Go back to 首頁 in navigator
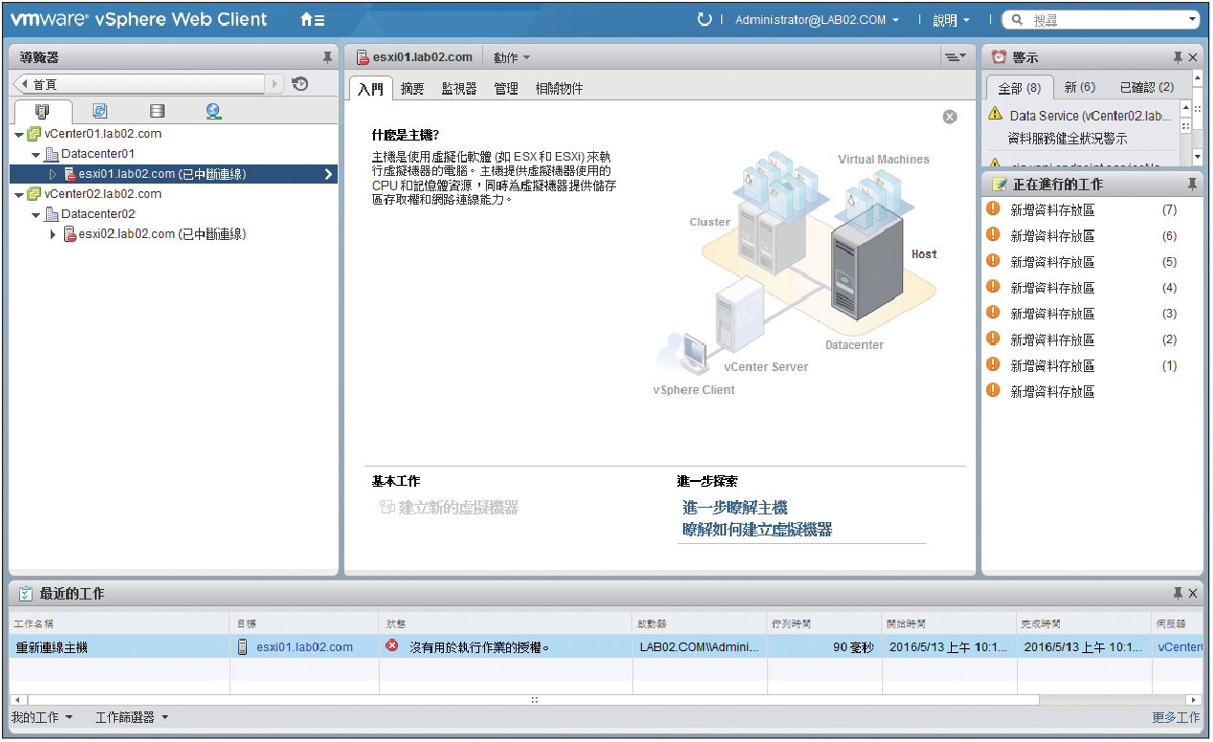The width and height of the screenshot is (1213, 742). pyautogui.click(x=140, y=84)
